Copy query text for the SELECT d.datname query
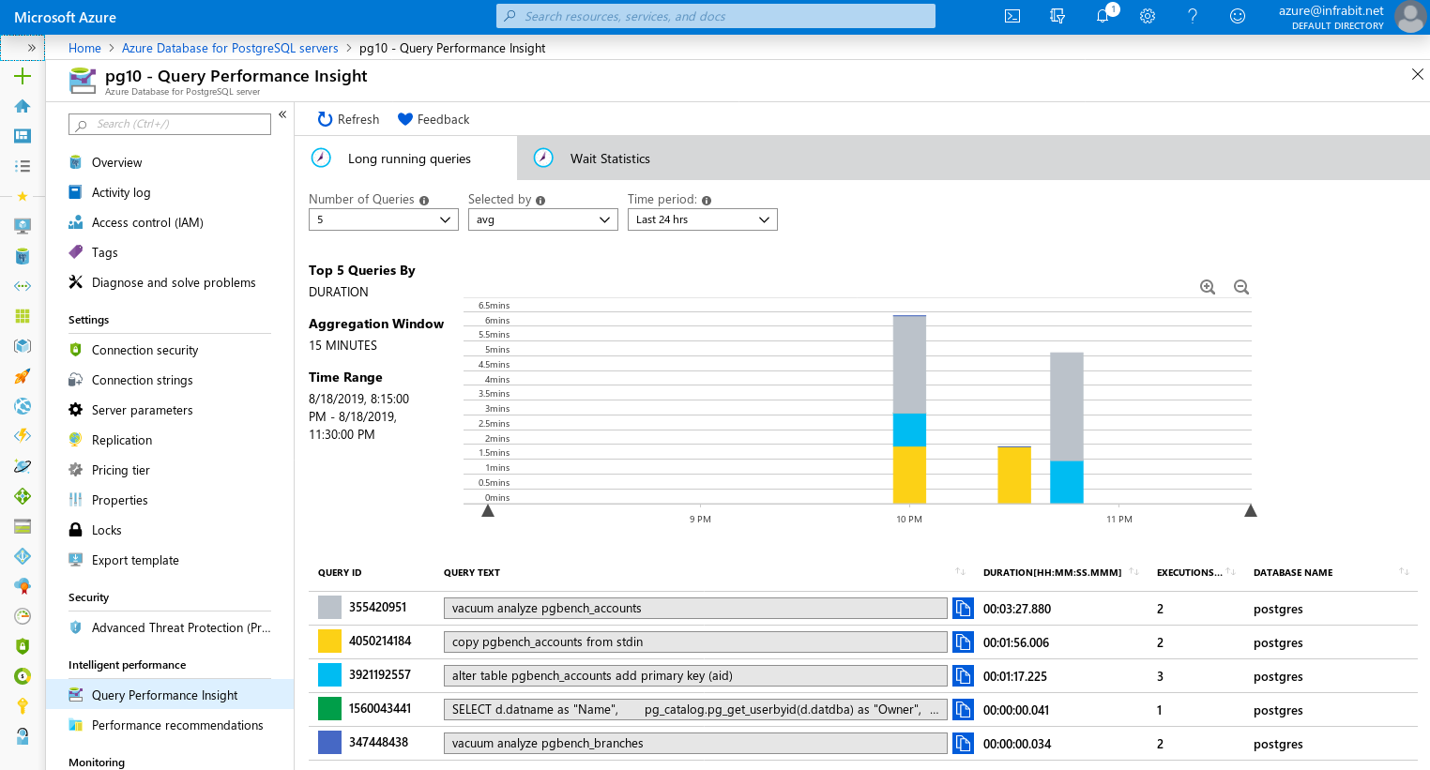Viewport: 1430px width, 770px height. pyautogui.click(x=963, y=710)
